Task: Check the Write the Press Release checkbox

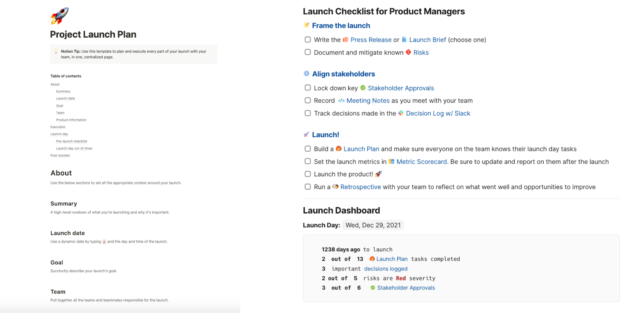Action: pyautogui.click(x=308, y=39)
